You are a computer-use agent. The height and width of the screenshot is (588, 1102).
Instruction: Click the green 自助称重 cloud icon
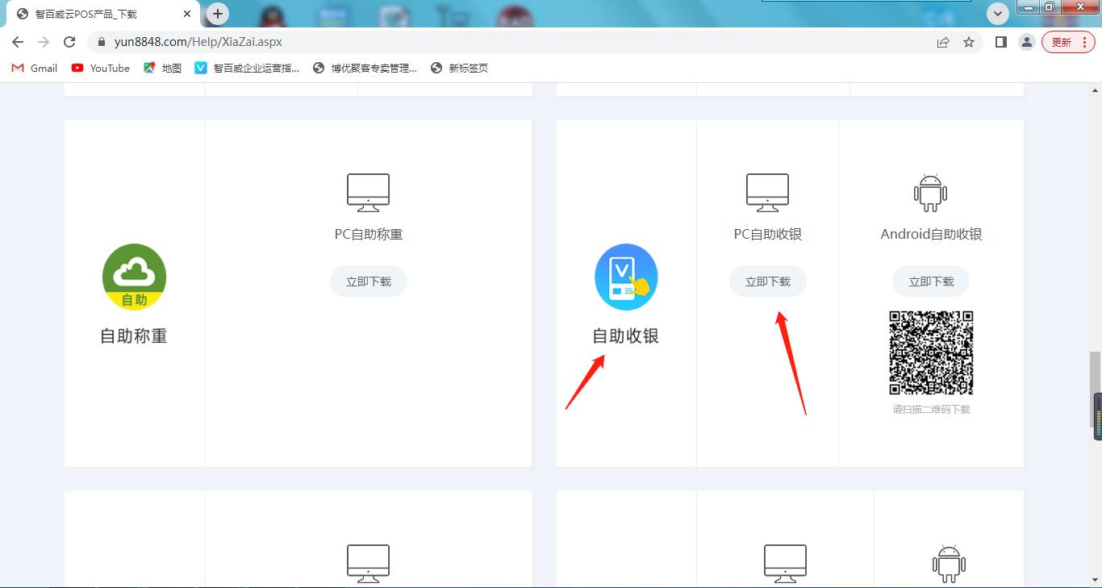point(134,277)
